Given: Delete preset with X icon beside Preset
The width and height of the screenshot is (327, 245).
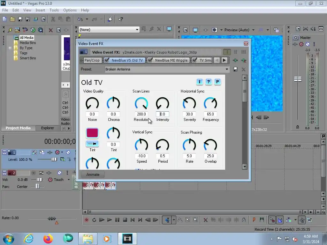Looking at the screenshot, I should coord(243,69).
